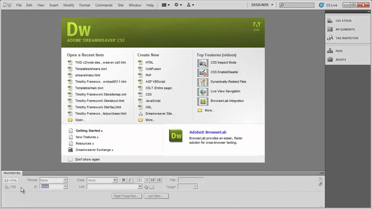Open the Site menu
This screenshot has height=209, width=372.
coord(121,5)
